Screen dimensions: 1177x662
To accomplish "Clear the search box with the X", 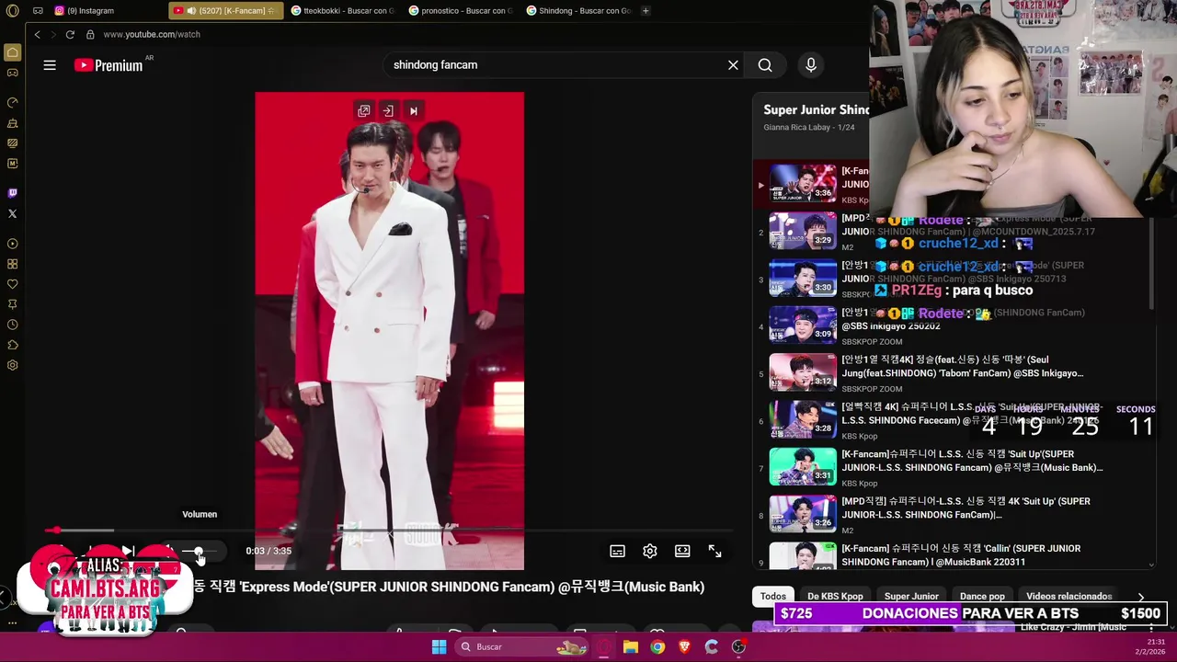I will 733,65.
